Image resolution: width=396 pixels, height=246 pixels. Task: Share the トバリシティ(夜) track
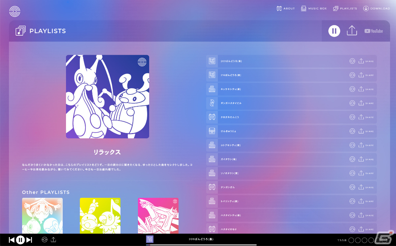click(366, 201)
